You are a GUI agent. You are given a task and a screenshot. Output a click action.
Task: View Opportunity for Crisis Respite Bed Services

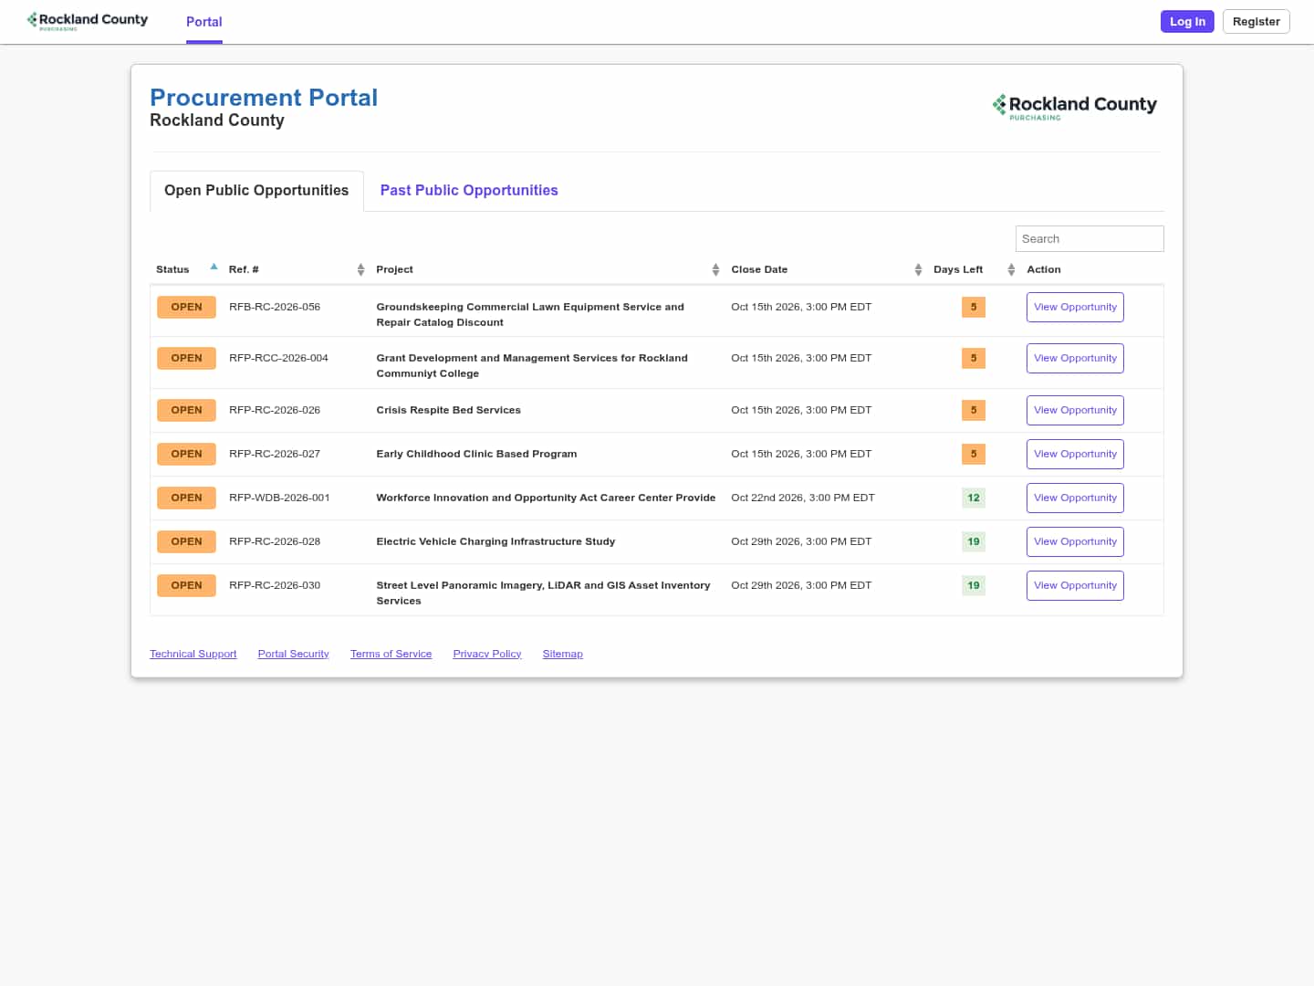pos(1075,411)
